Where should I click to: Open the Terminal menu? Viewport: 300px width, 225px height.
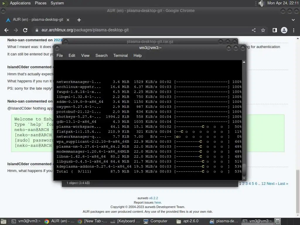coord(120,55)
